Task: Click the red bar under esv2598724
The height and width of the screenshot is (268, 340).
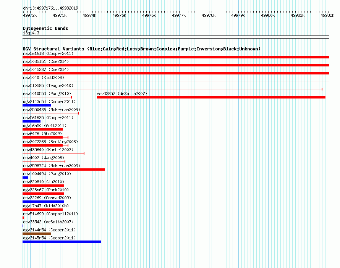Action: pyautogui.click(x=64, y=170)
